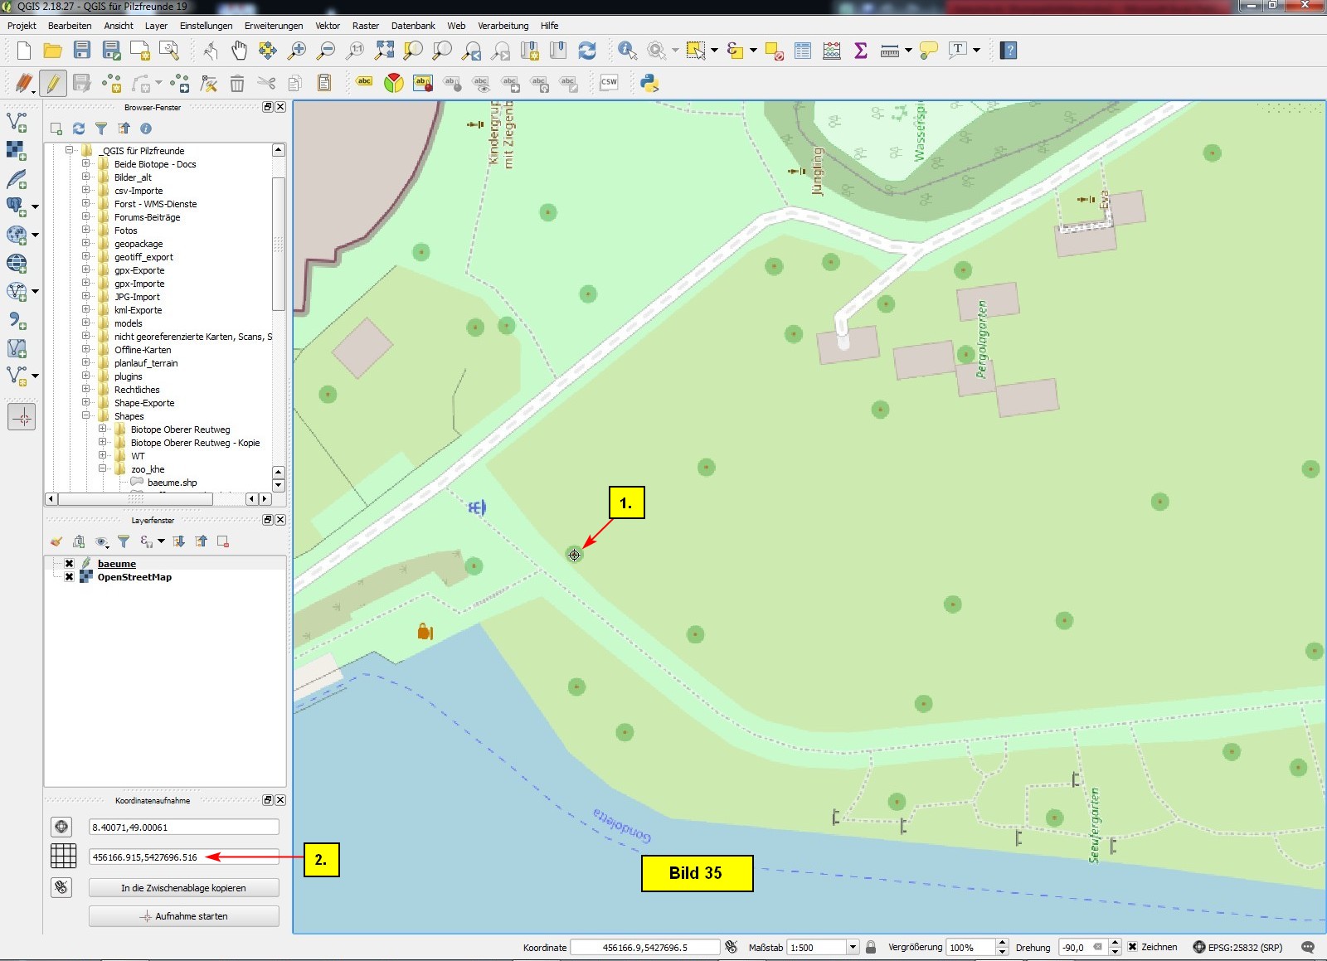This screenshot has height=961, width=1327.
Task: Toggle visibility of OpenStreetMap layer
Action: [70, 577]
